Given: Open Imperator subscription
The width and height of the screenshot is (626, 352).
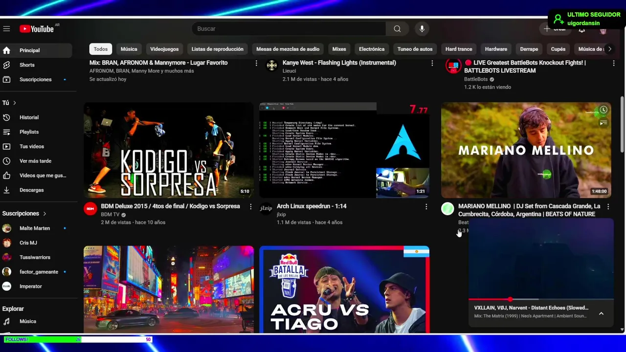Looking at the screenshot, I should (37, 286).
